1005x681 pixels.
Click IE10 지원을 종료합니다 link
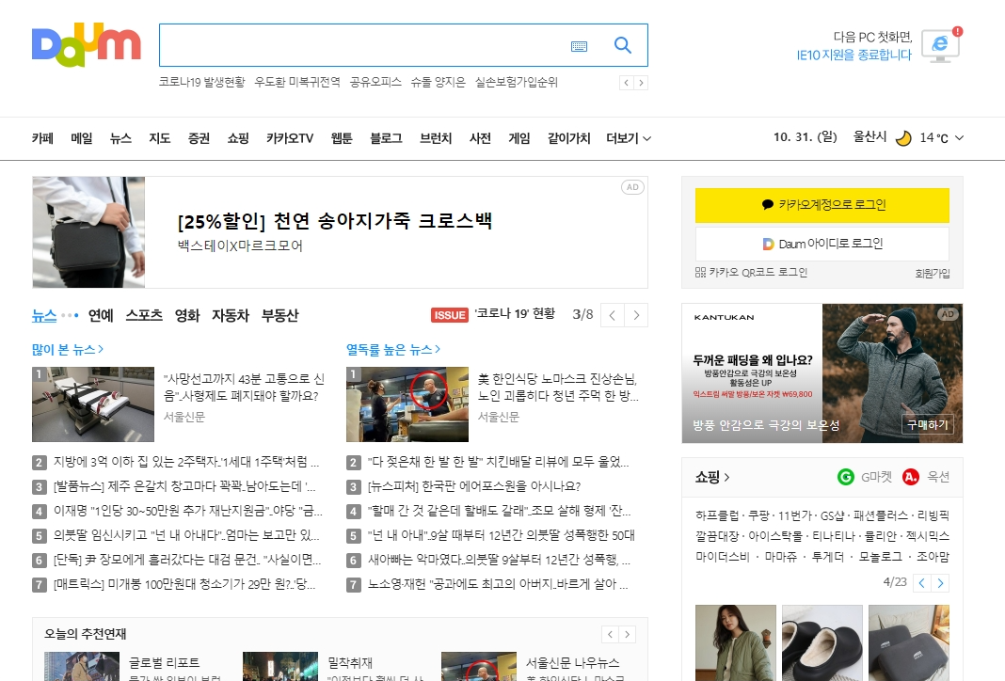click(853, 55)
